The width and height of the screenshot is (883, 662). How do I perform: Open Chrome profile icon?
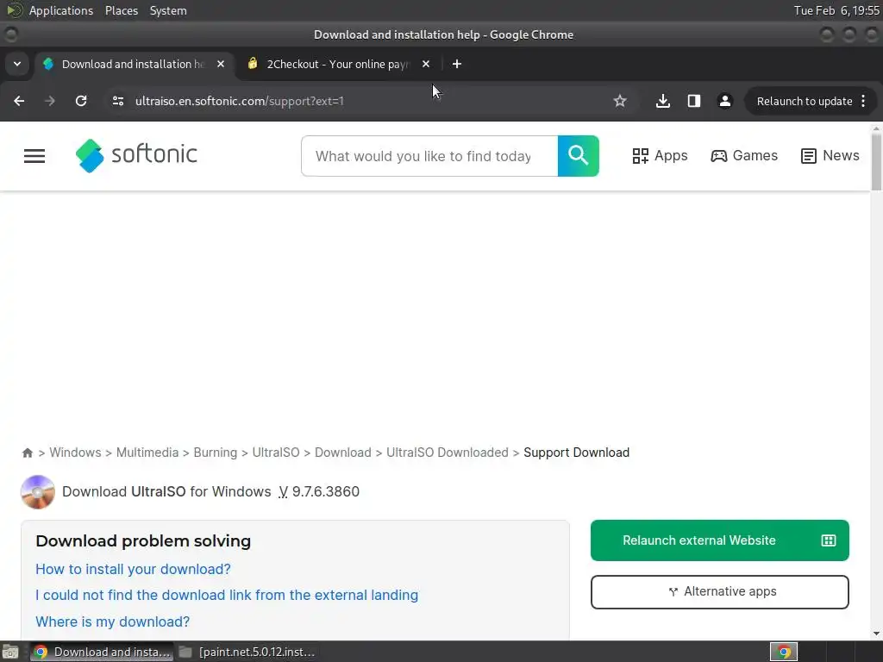click(x=724, y=101)
